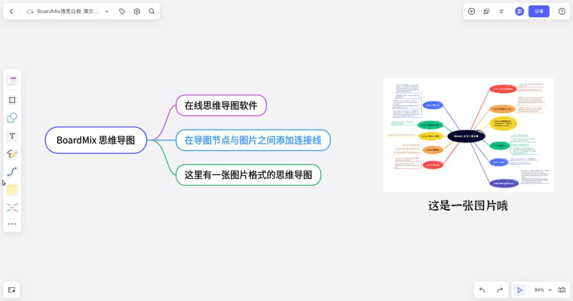Select the connector line tool

coord(12,172)
